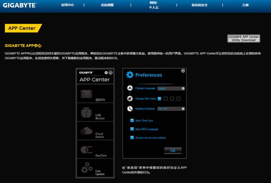Click the GIGABYTE APP中心 heading

23,46
